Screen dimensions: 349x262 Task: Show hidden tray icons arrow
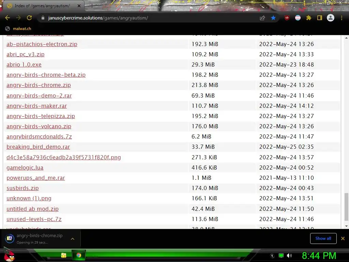point(272,256)
